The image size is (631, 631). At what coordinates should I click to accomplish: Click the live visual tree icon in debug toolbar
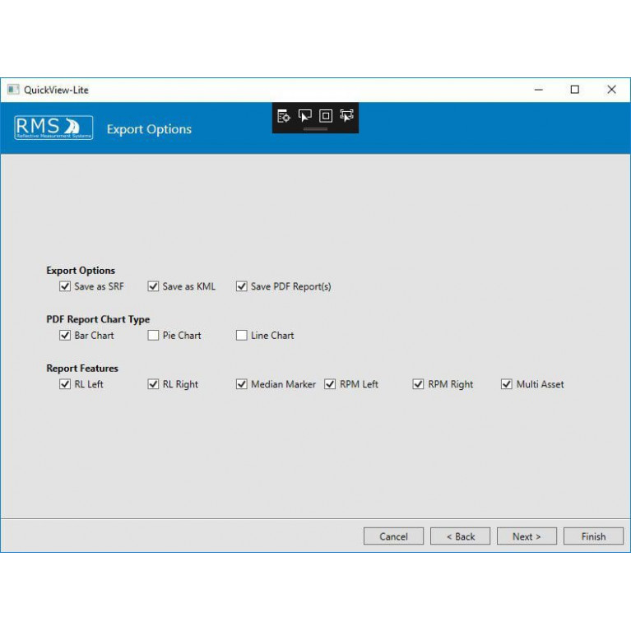(x=284, y=116)
